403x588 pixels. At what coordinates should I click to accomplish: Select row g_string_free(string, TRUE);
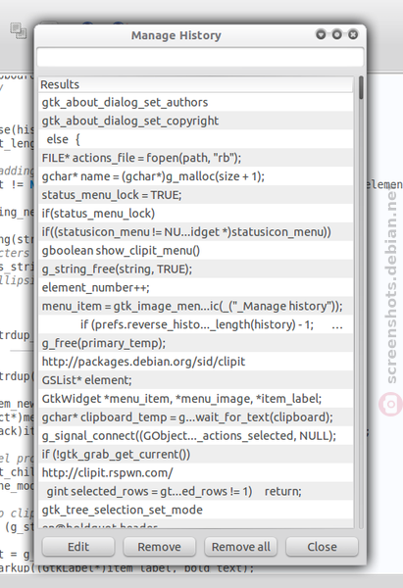point(196,269)
